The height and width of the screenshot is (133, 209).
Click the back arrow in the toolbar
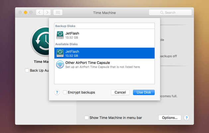pyautogui.click(x=39, y=13)
